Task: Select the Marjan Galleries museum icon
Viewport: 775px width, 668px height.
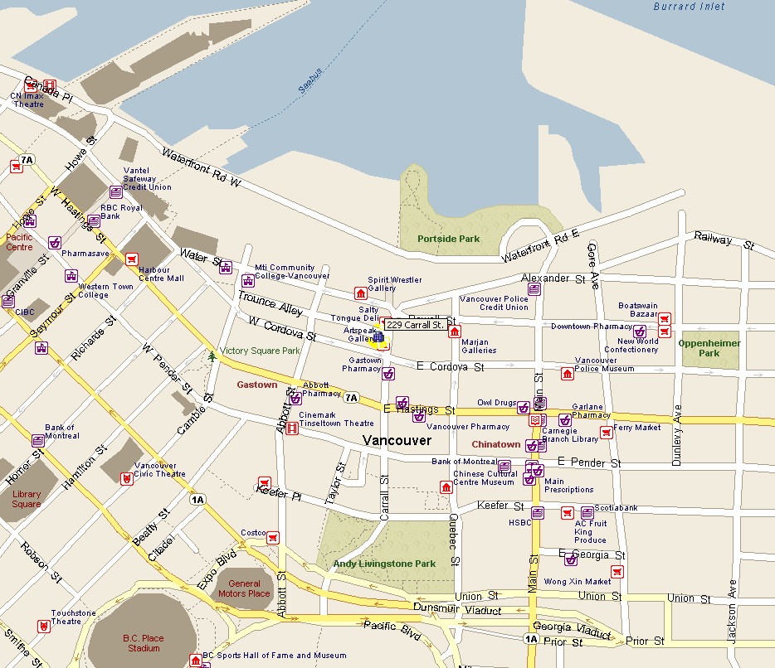Action: (x=454, y=332)
